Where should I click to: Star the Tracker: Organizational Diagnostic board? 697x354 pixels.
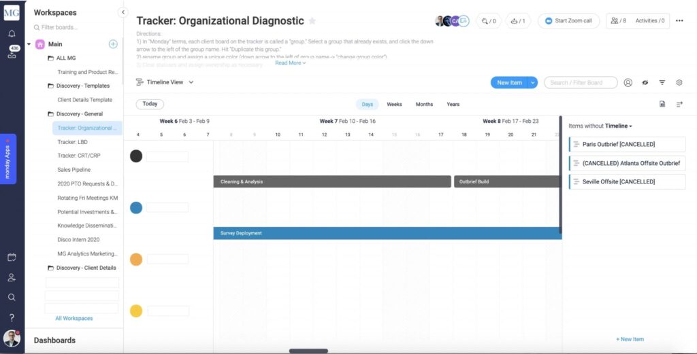[x=312, y=21]
